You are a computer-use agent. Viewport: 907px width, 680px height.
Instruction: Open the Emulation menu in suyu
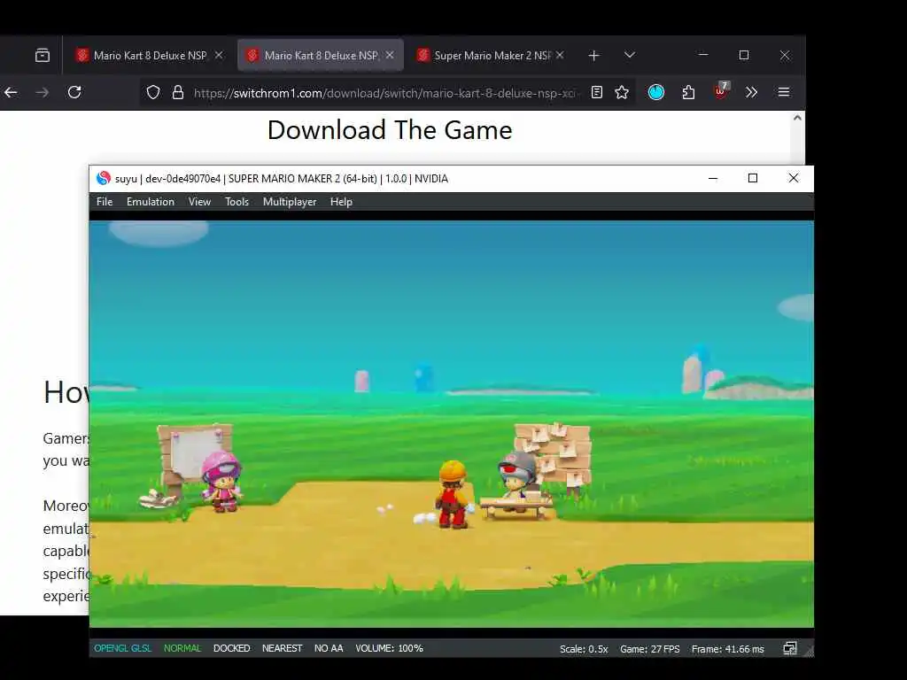[x=151, y=202]
